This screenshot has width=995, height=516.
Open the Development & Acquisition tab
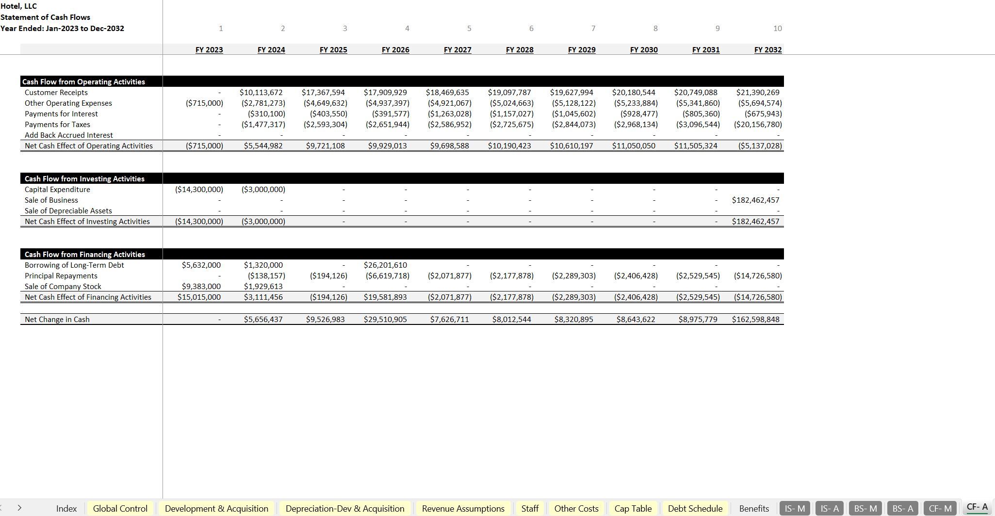point(216,508)
